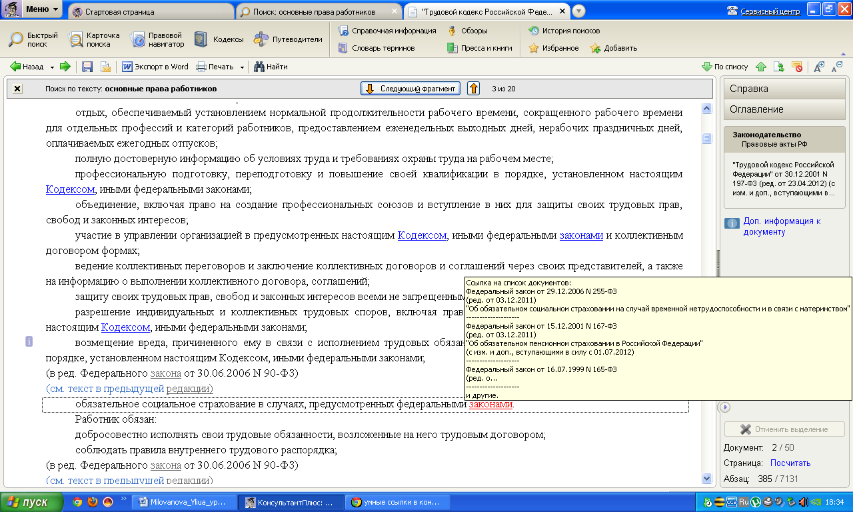Open Печать options dropdown arrow
Viewport: 853px width, 512px height.
(x=242, y=67)
